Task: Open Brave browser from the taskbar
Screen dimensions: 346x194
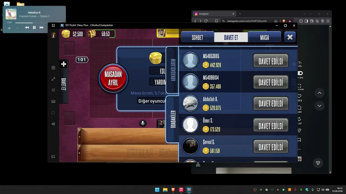Action: 173,190
